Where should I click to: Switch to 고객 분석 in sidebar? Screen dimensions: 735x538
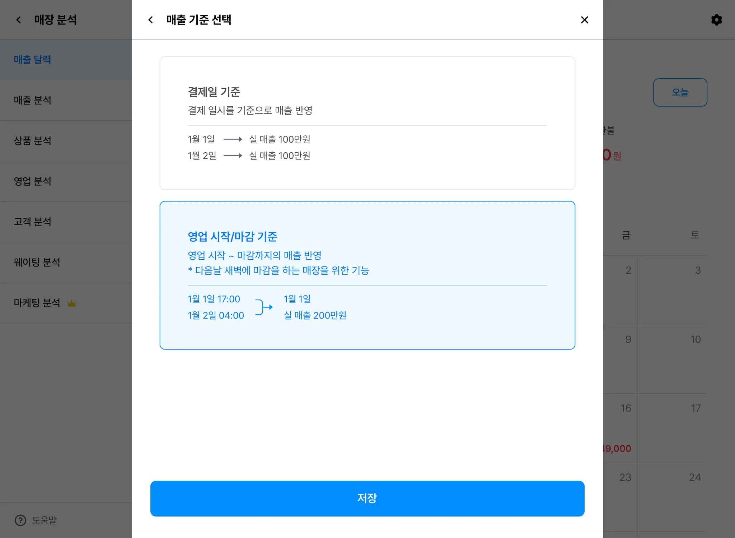pos(33,222)
